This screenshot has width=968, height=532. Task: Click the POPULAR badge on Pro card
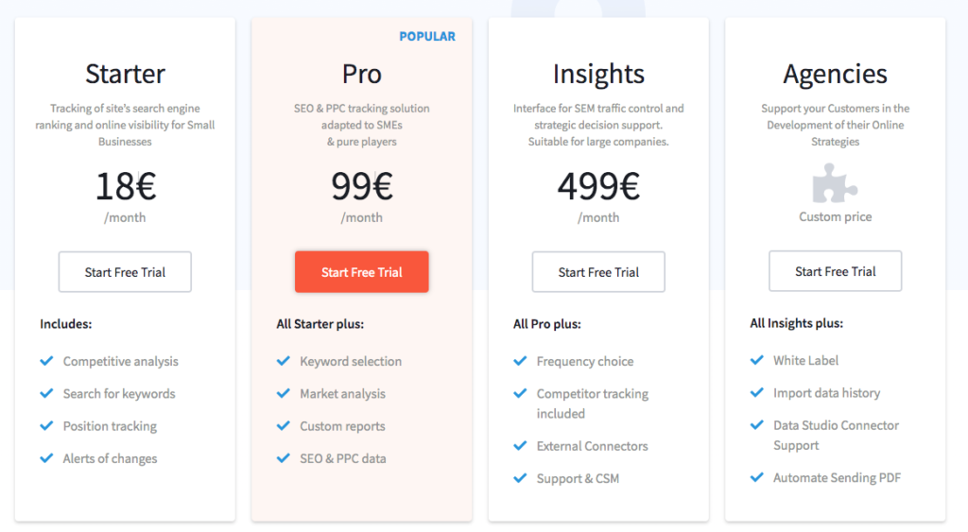(x=427, y=37)
